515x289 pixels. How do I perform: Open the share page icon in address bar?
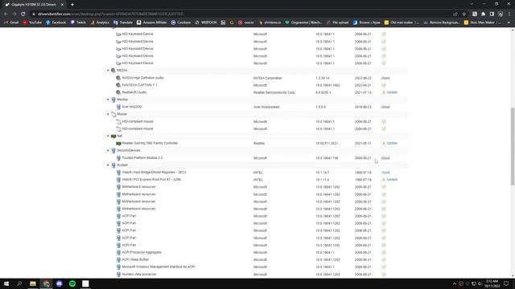455,14
